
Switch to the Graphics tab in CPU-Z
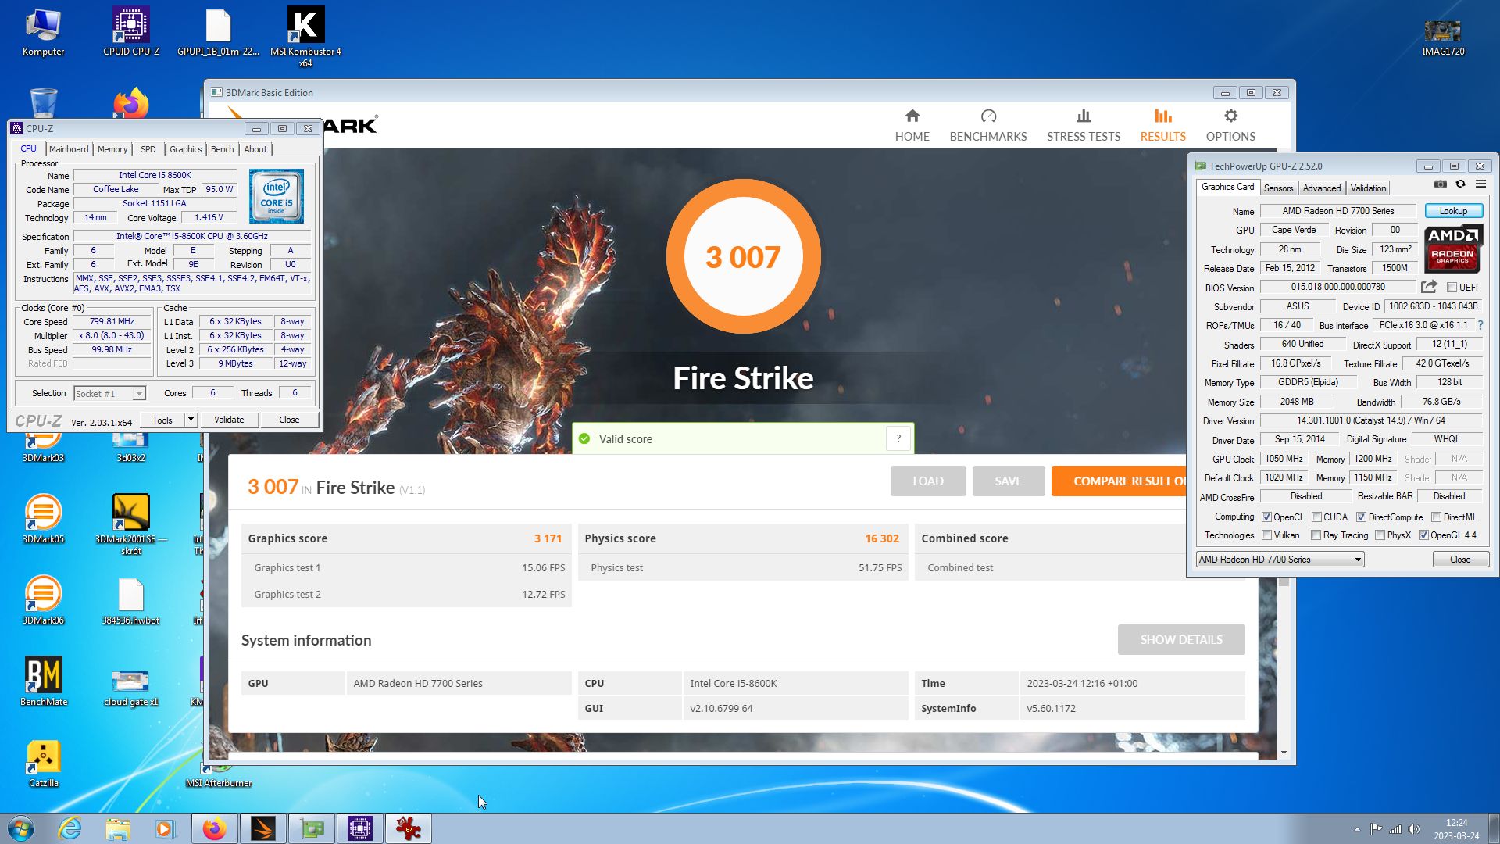point(185,149)
